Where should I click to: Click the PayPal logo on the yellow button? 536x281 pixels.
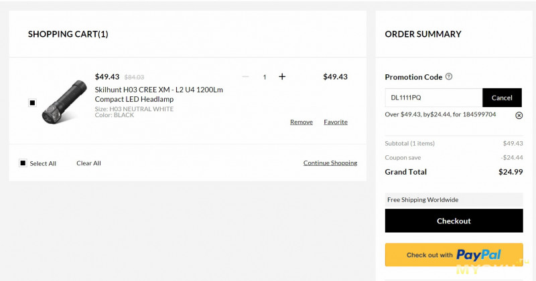pyautogui.click(x=478, y=255)
